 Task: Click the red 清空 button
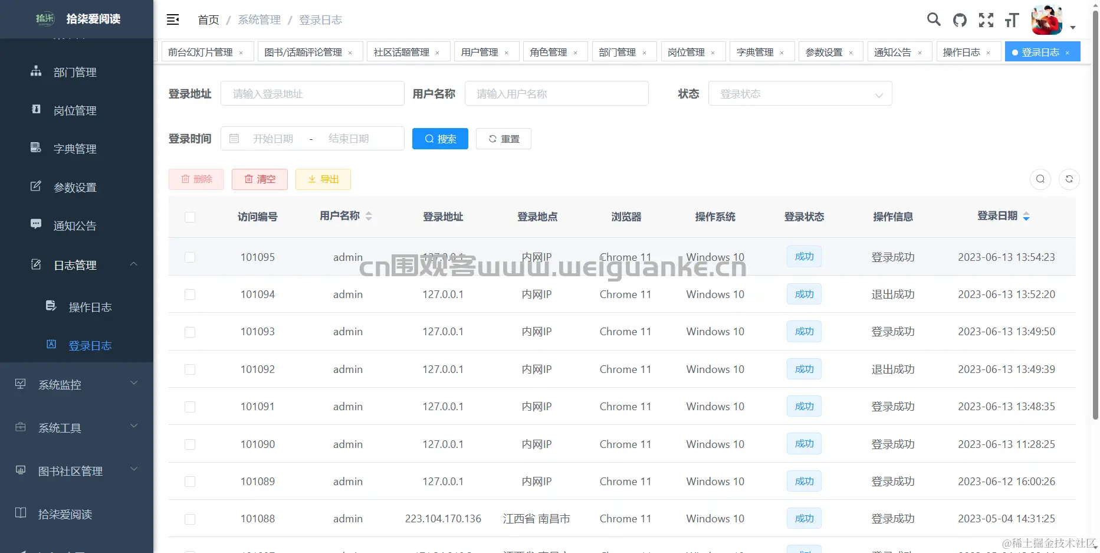(260, 179)
